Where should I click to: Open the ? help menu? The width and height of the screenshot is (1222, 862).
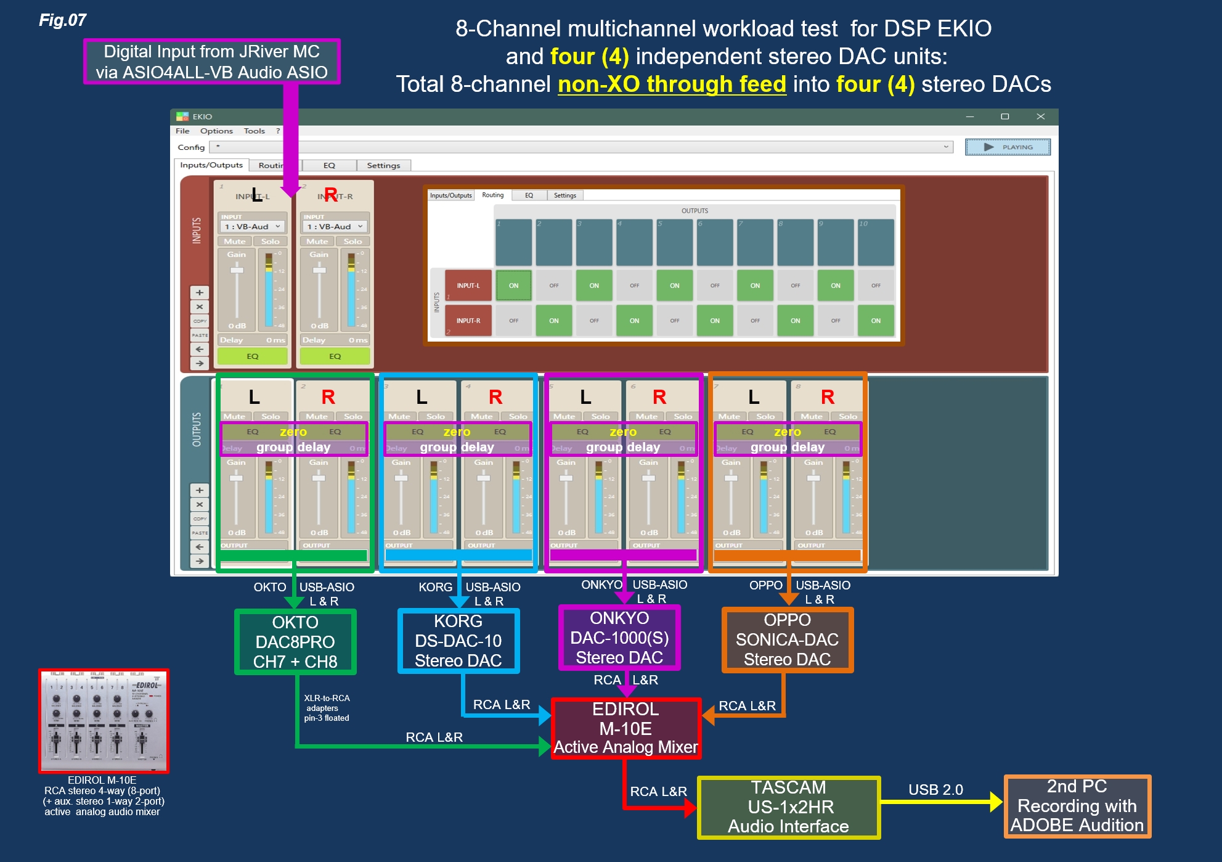coord(278,131)
